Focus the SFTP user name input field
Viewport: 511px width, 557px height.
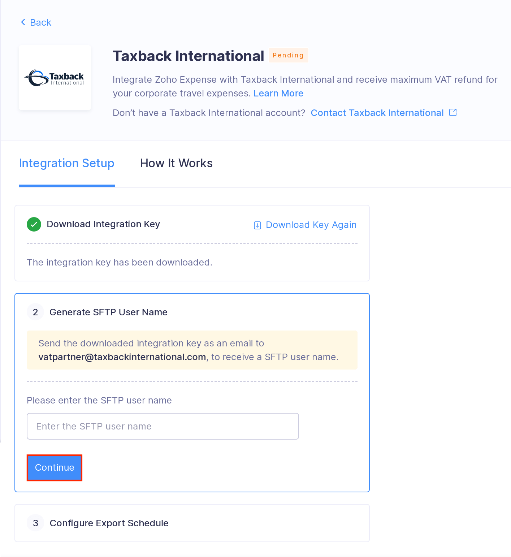pos(163,426)
